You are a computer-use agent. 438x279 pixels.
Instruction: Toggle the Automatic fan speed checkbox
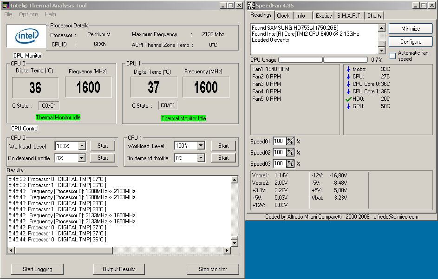pyautogui.click(x=392, y=56)
